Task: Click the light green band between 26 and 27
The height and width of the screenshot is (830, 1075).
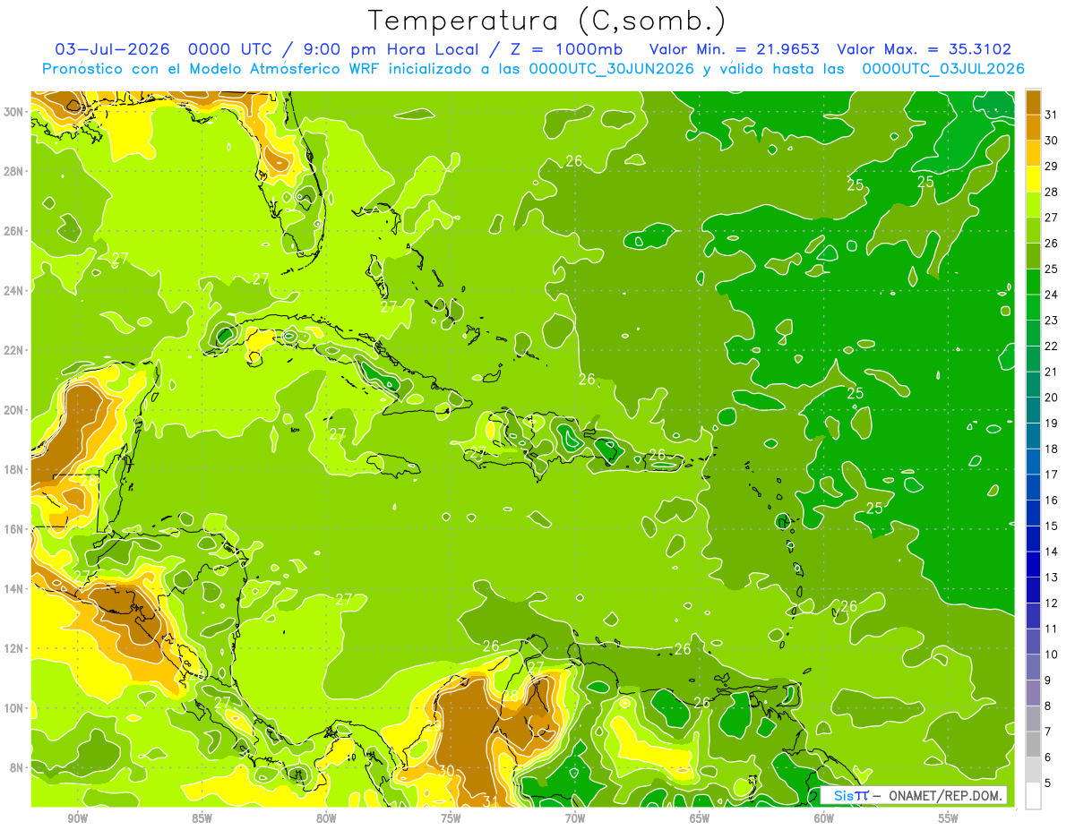Action: 1033,230
